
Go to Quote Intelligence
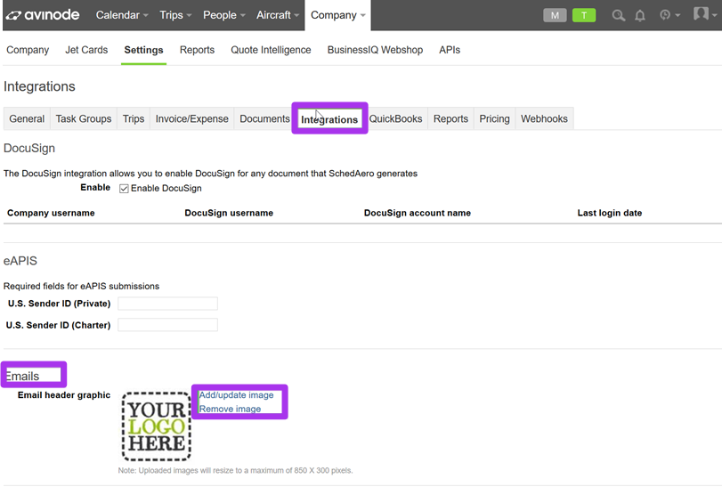tap(271, 50)
